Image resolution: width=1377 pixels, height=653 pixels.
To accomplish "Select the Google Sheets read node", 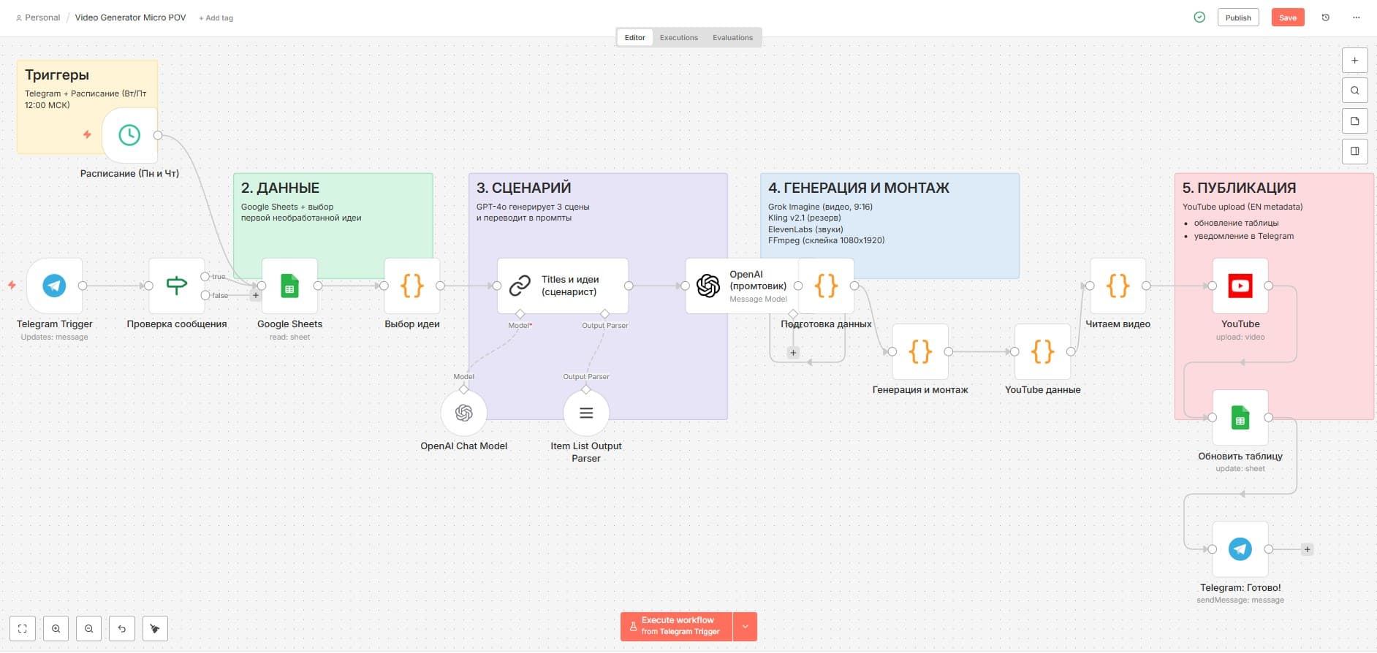I will tap(289, 286).
